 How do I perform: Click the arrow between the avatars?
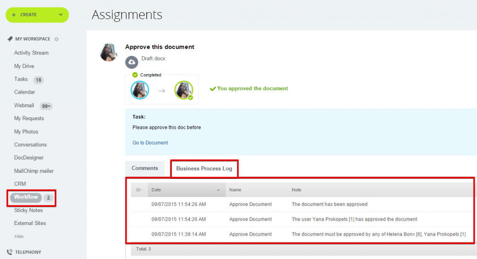click(162, 91)
